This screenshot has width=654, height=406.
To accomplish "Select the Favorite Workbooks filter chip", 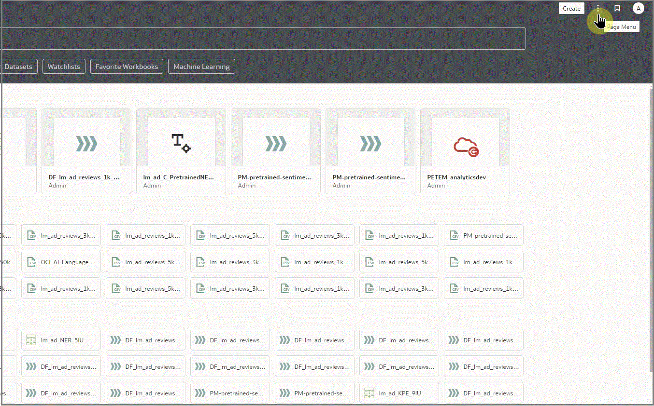I will 127,67.
